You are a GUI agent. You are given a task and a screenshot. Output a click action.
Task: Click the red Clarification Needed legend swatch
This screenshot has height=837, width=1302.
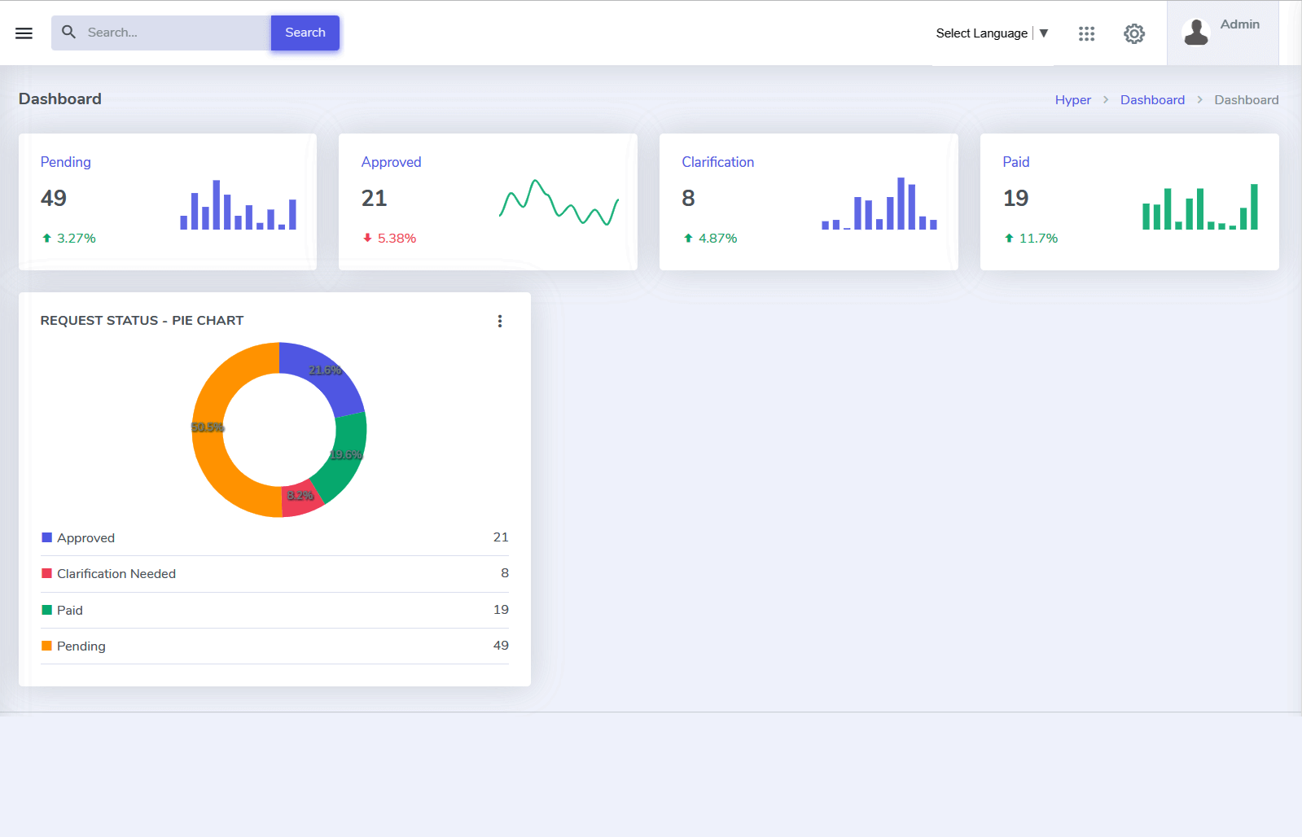click(46, 573)
